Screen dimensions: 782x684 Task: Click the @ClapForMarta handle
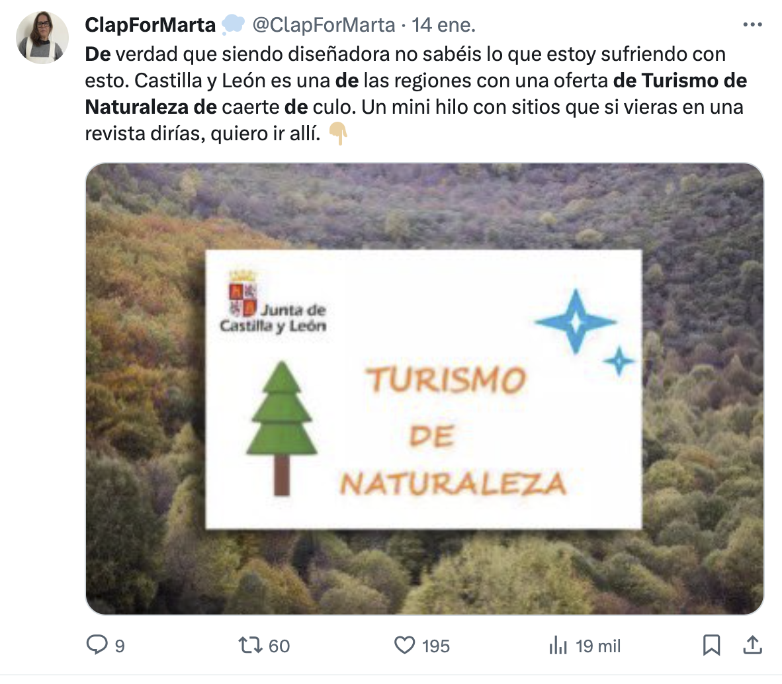[324, 25]
